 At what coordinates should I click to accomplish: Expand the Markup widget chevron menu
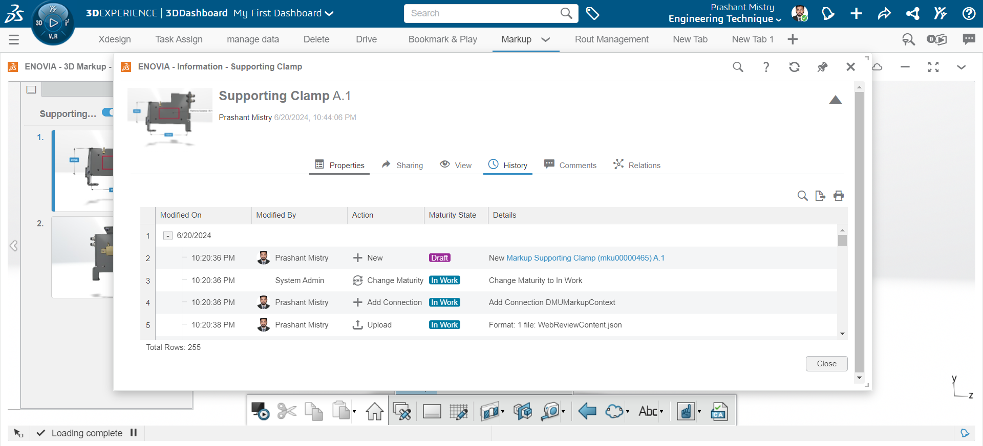click(961, 67)
